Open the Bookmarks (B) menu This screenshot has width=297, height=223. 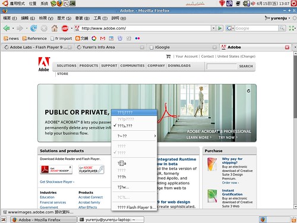click(83, 18)
